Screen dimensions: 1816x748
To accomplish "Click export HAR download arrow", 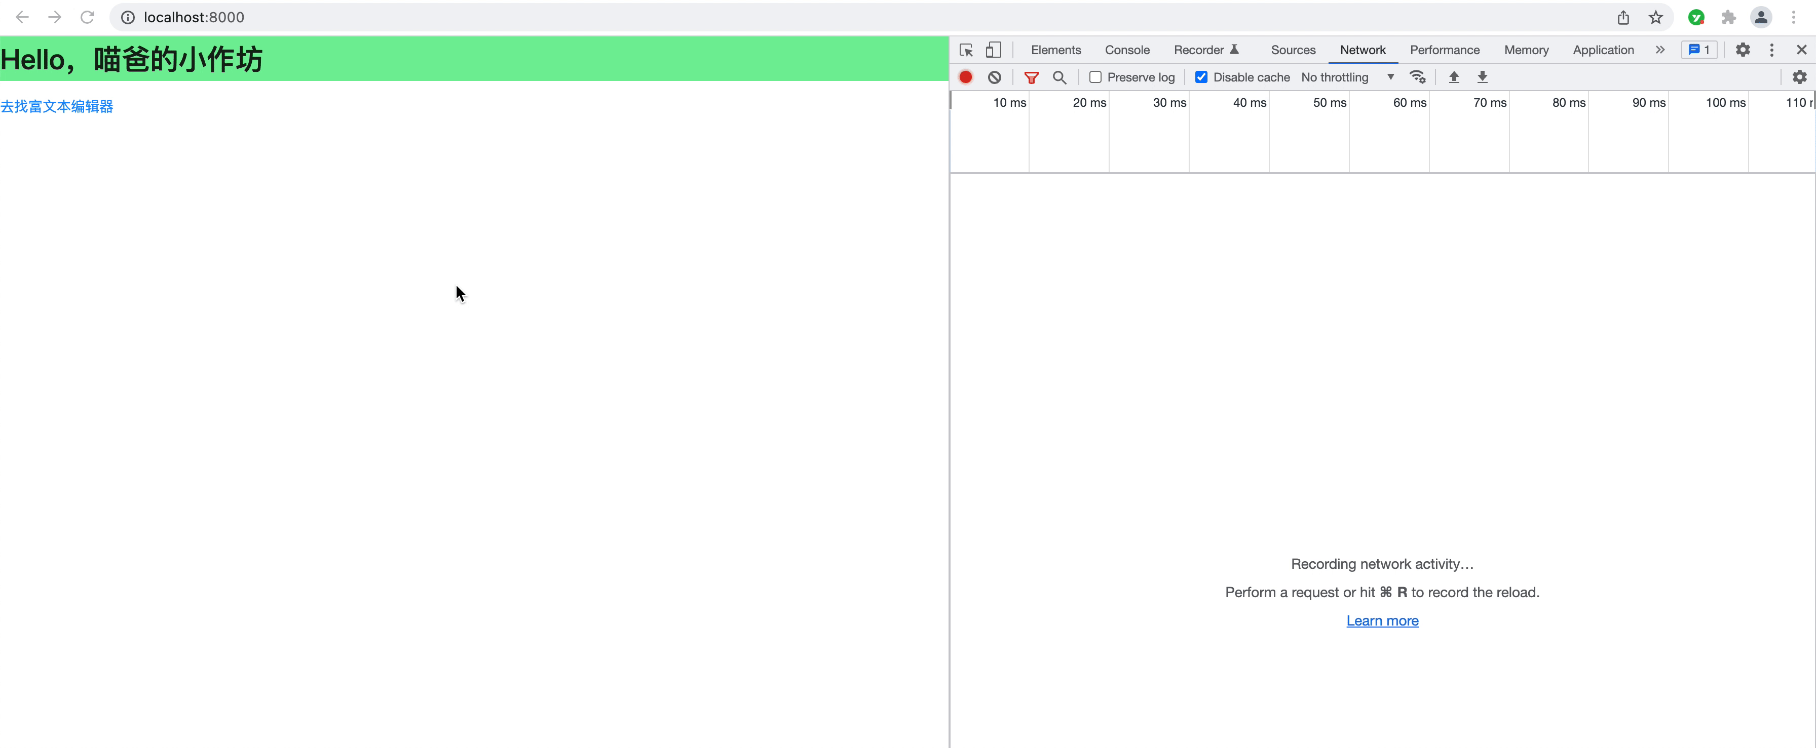I will (1482, 77).
